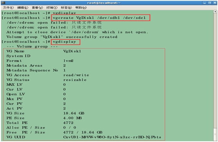Click the '--- Volume group ---' header
Viewport: 218px width, 142px height.
click(x=32, y=46)
